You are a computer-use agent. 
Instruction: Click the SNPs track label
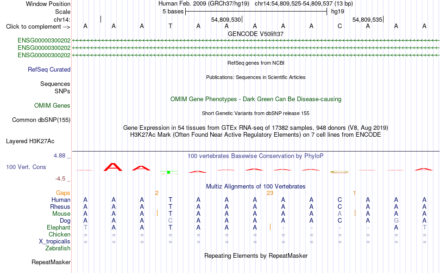(63, 91)
